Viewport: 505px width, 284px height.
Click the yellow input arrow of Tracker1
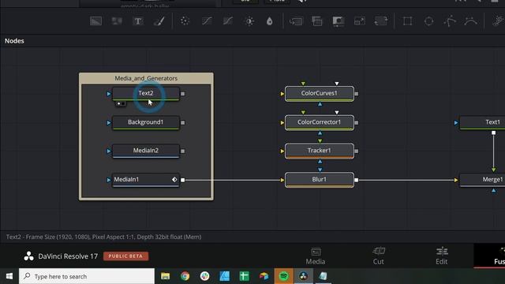coord(282,151)
